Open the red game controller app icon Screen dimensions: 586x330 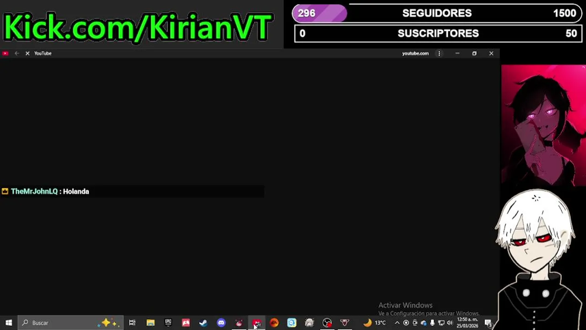point(186,323)
